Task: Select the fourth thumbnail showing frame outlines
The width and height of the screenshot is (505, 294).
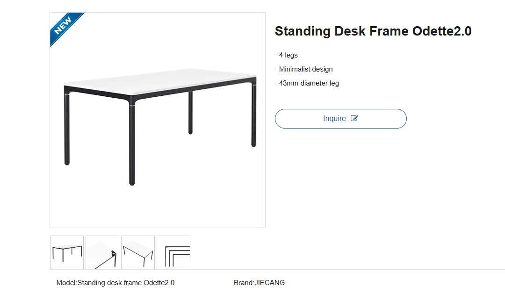Action: point(173,252)
